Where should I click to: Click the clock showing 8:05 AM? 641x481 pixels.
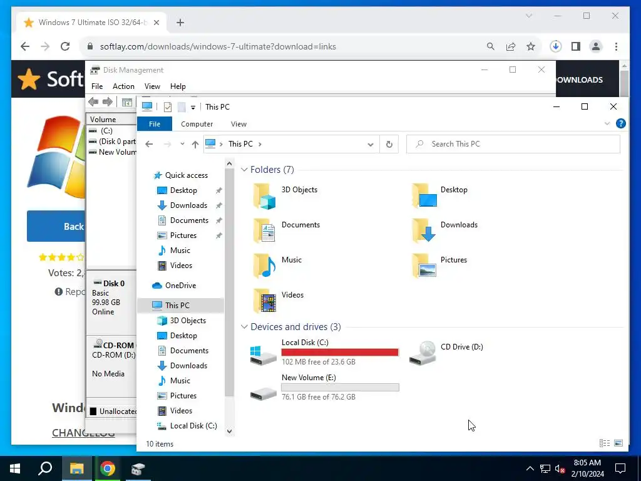(x=587, y=463)
